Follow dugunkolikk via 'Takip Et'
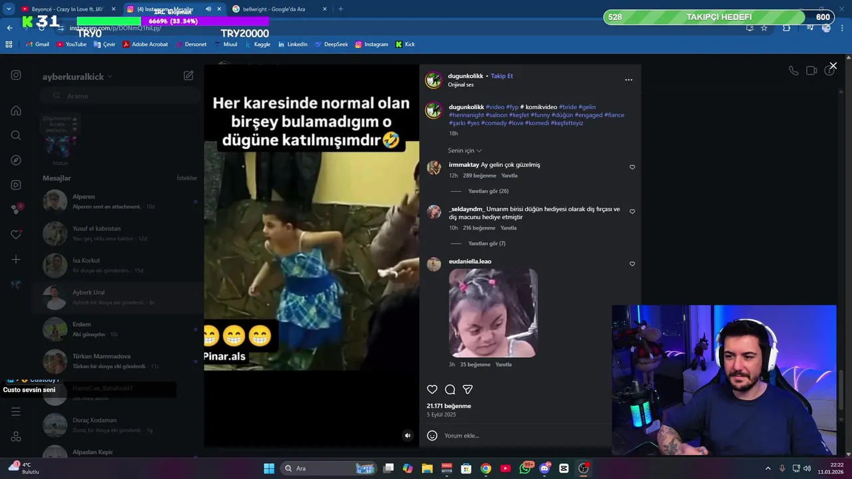 502,76
